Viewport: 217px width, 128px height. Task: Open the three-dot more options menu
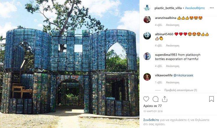tap(212, 8)
